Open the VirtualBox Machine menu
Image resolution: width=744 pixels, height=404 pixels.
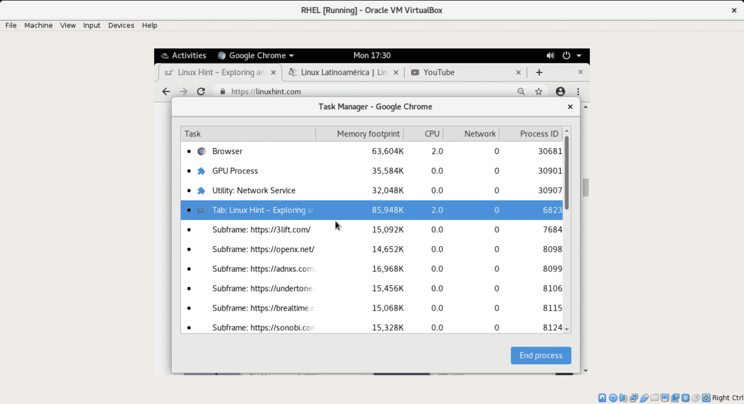click(x=39, y=25)
